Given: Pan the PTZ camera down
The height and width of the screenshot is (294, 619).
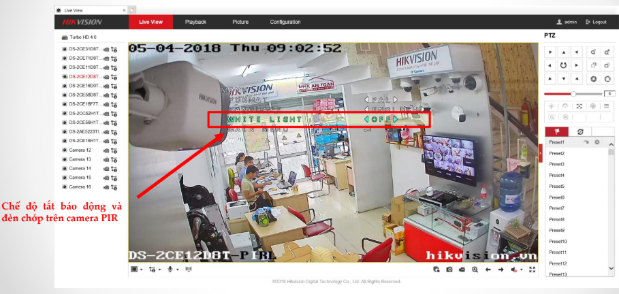Looking at the screenshot, I should [x=563, y=79].
